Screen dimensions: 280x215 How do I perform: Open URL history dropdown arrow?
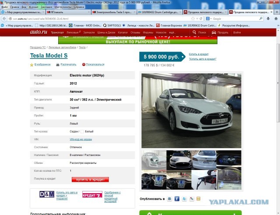click(197, 18)
